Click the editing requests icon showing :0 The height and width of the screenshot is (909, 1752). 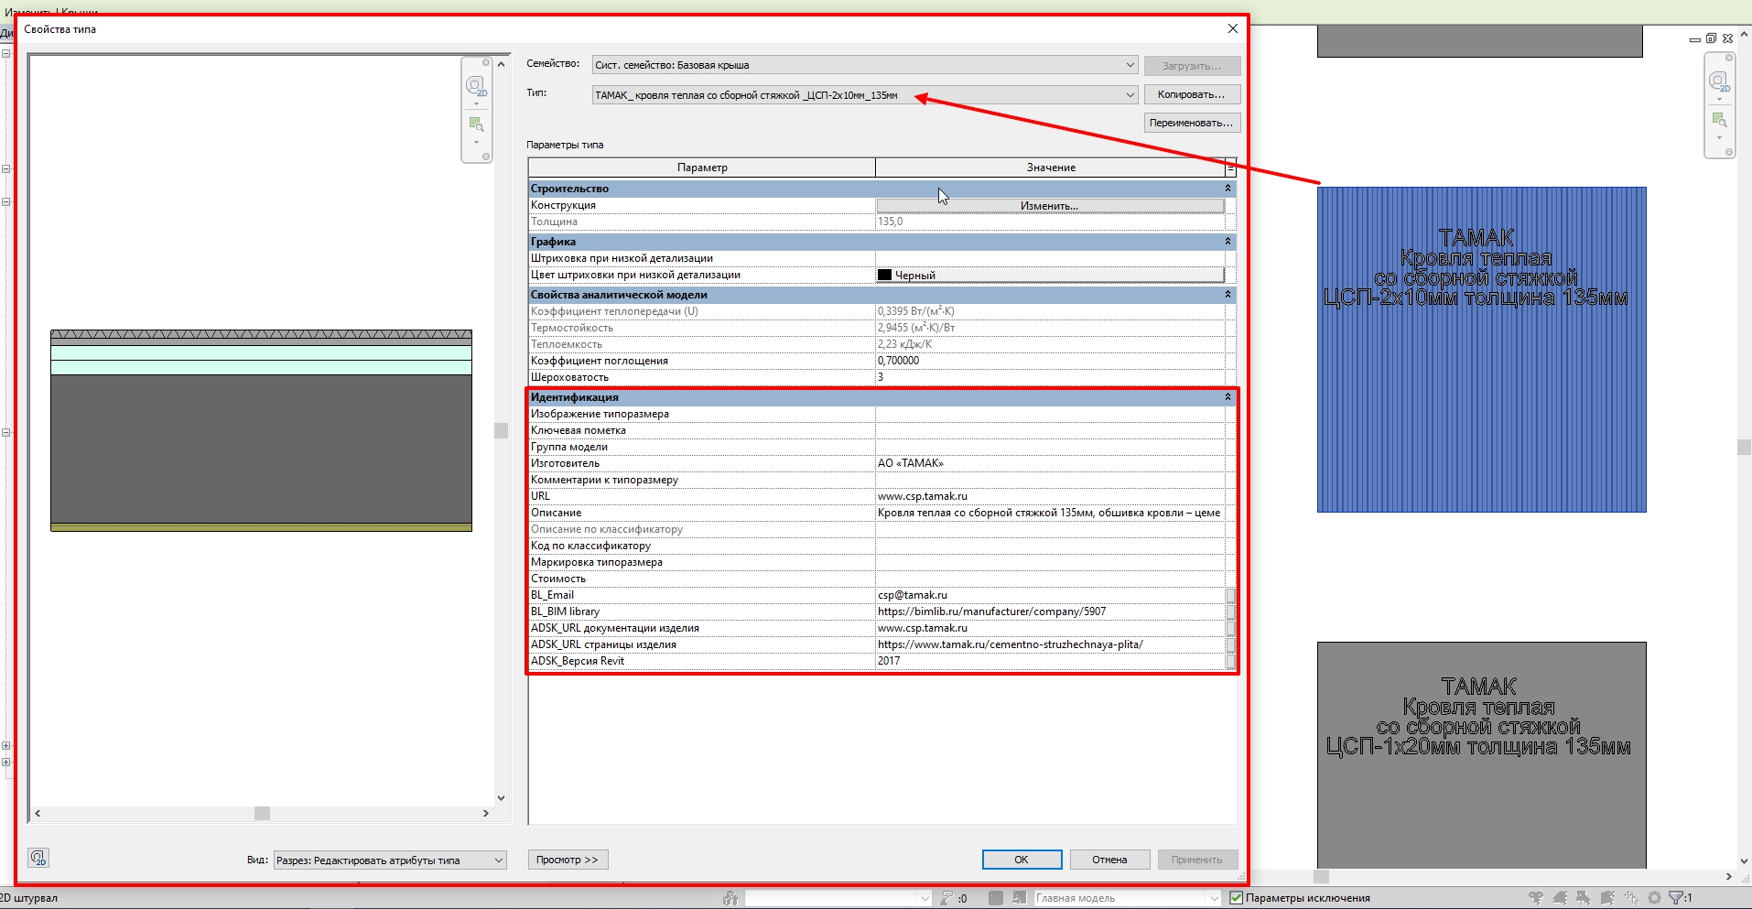tap(946, 898)
